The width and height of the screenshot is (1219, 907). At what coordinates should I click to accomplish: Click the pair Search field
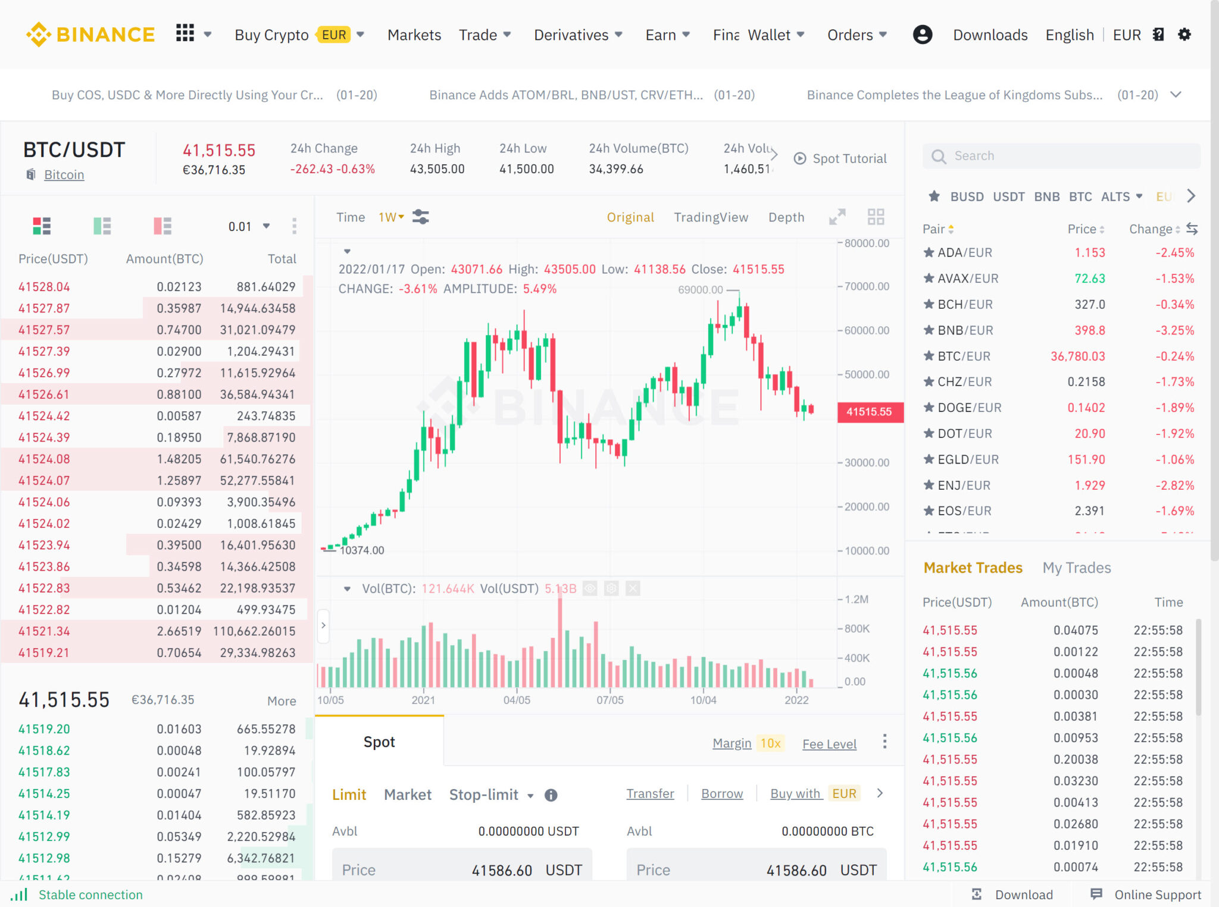click(1062, 156)
